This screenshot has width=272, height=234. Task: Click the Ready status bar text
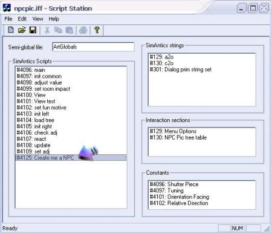point(10,229)
